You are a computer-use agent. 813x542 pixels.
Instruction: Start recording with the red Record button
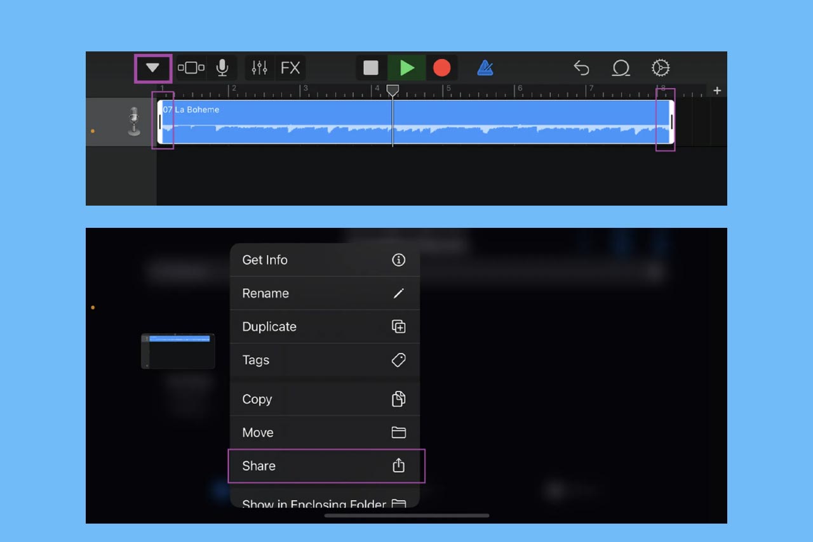click(441, 68)
